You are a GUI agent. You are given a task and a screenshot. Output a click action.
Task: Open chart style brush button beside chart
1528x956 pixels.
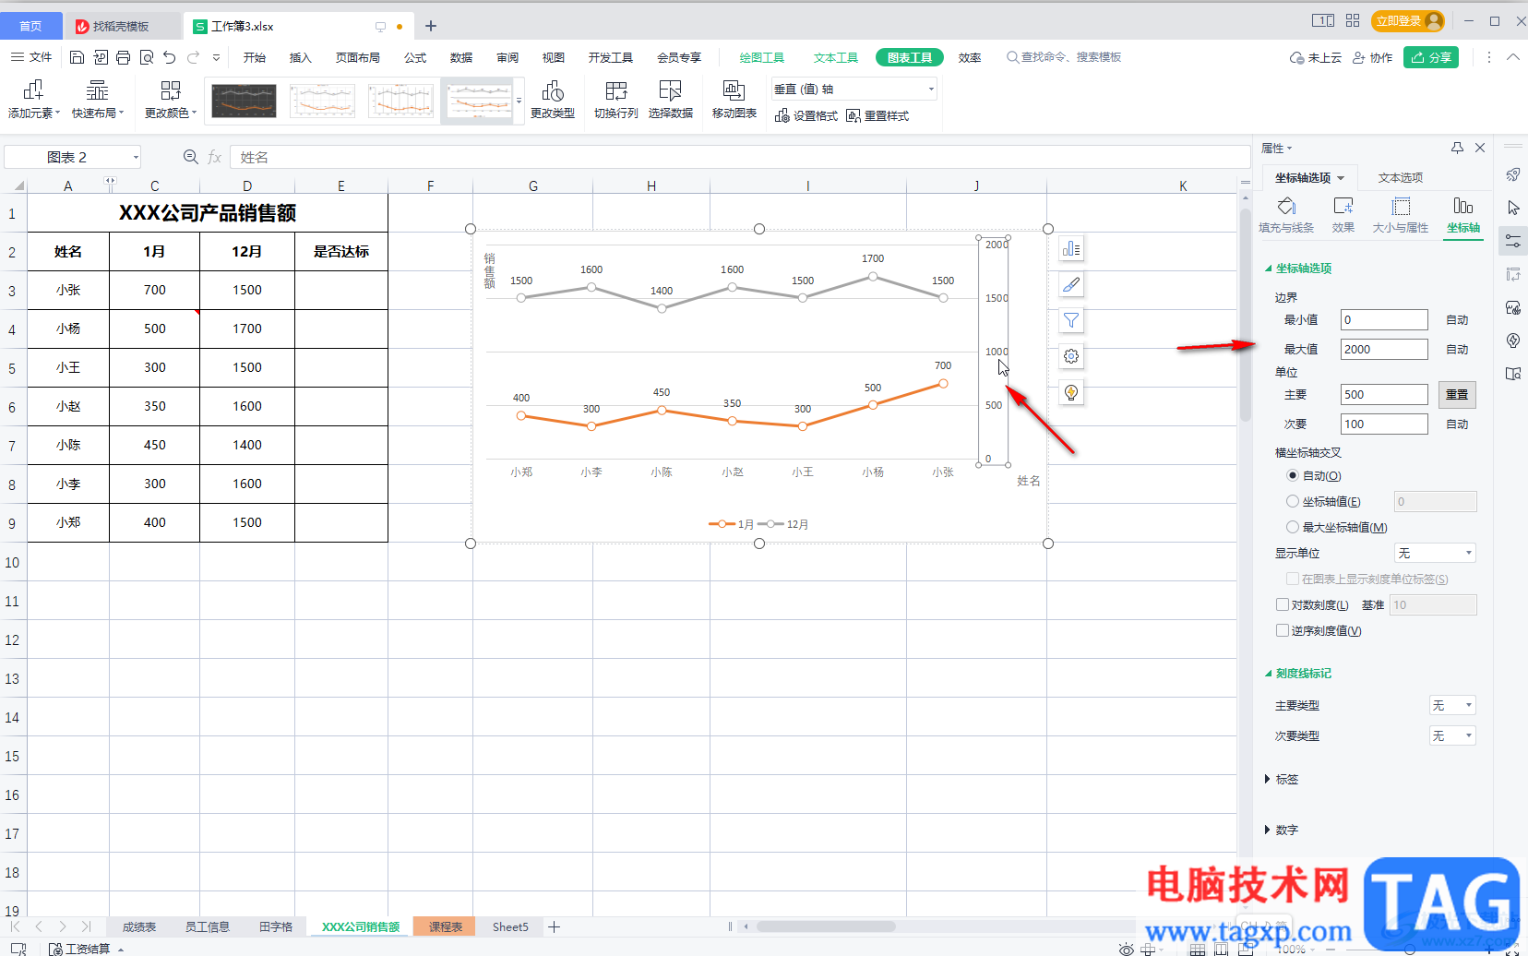pyautogui.click(x=1071, y=285)
